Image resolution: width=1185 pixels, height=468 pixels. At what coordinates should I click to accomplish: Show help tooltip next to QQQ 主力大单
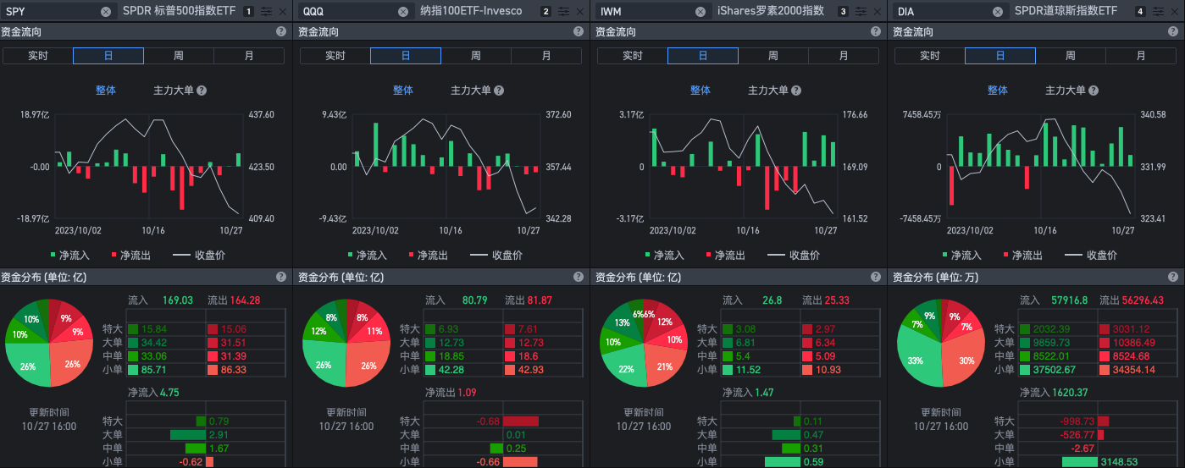[x=499, y=91]
